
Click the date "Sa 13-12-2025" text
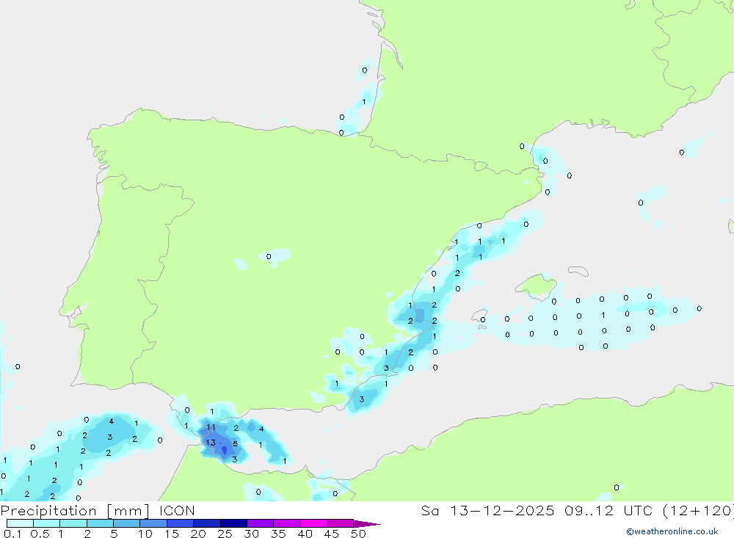tap(487, 510)
